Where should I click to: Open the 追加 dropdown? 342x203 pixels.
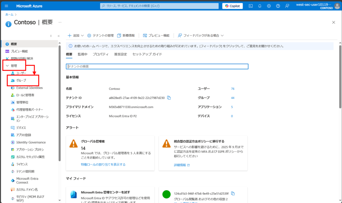click(76, 35)
